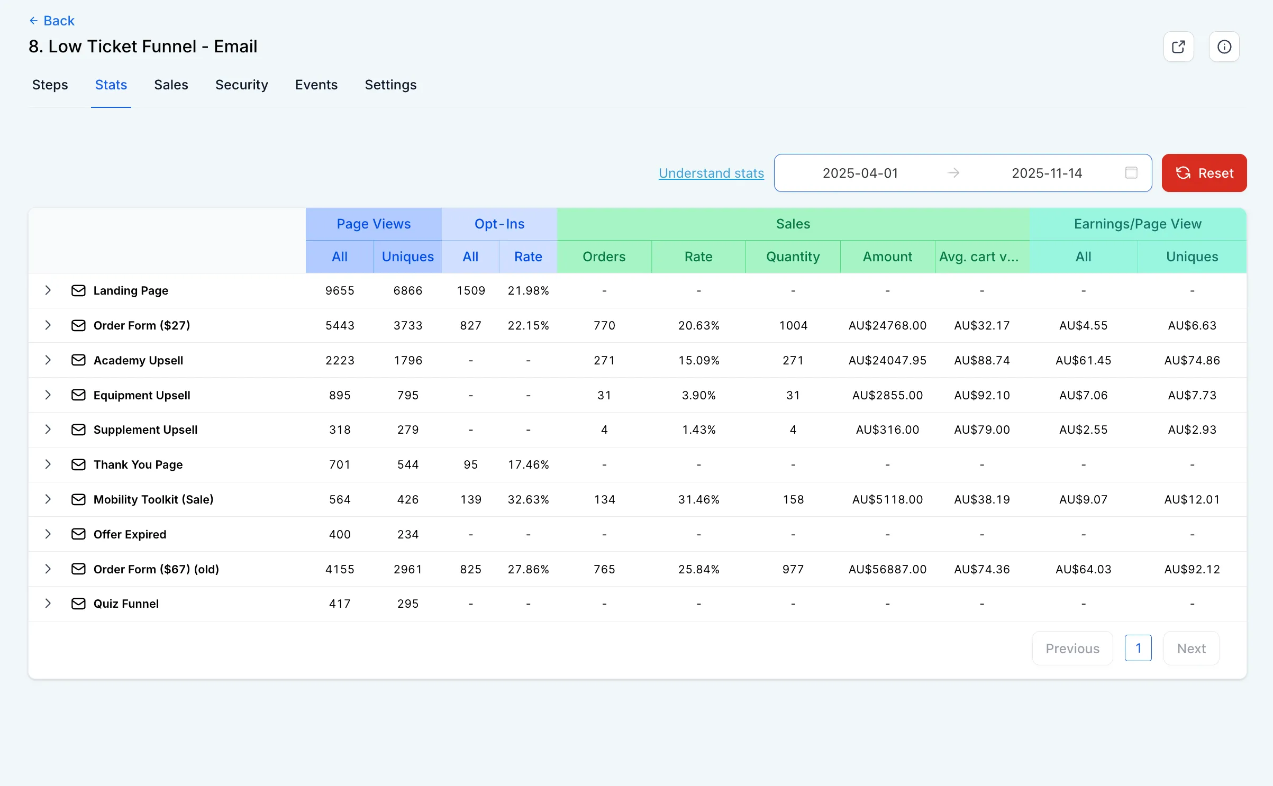The height and width of the screenshot is (786, 1273).
Task: Switch to the Sales tab
Action: point(171,85)
